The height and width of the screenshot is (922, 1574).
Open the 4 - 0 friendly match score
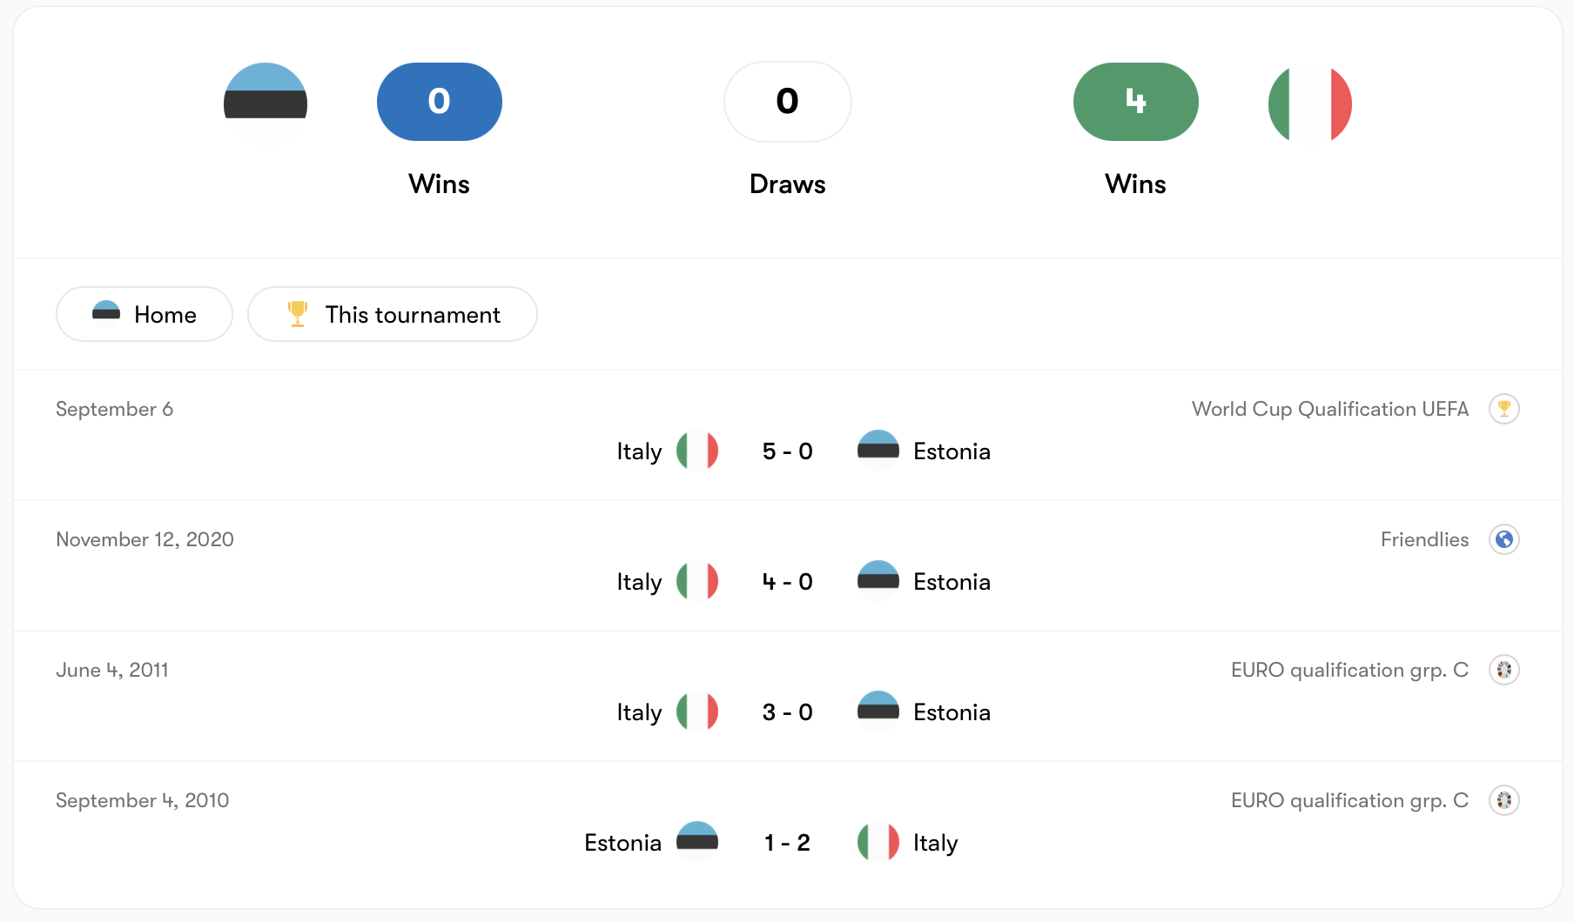[787, 582]
